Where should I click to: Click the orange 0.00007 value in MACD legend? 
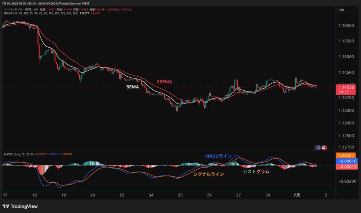pyautogui.click(x=67, y=154)
